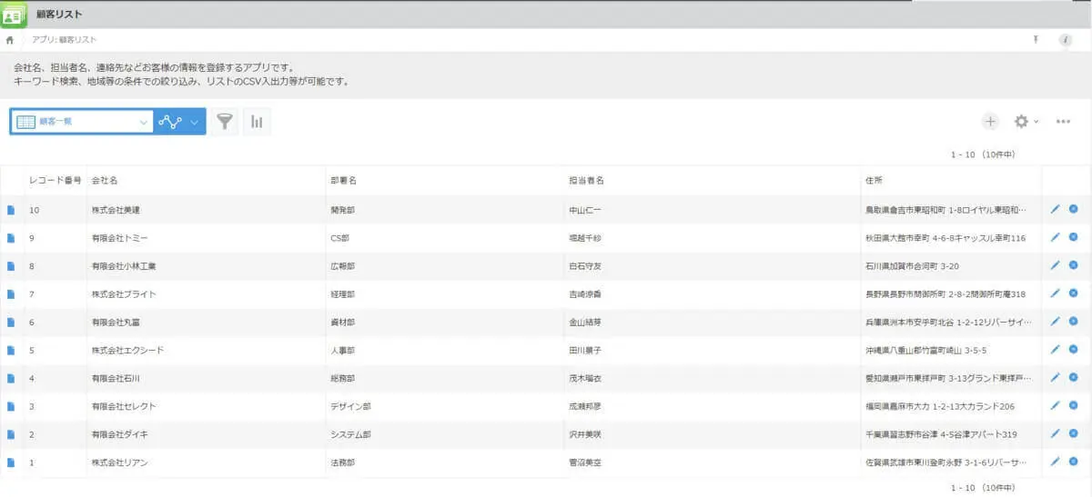
Task: Expand the chevron beside the settings gear
Action: (1036, 122)
